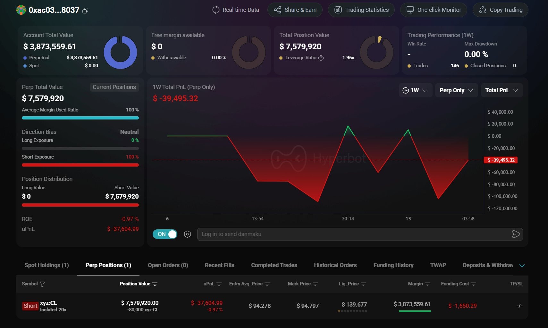This screenshot has width=548, height=328.
Task: Expand the Perp Only dropdown
Action: tap(456, 90)
